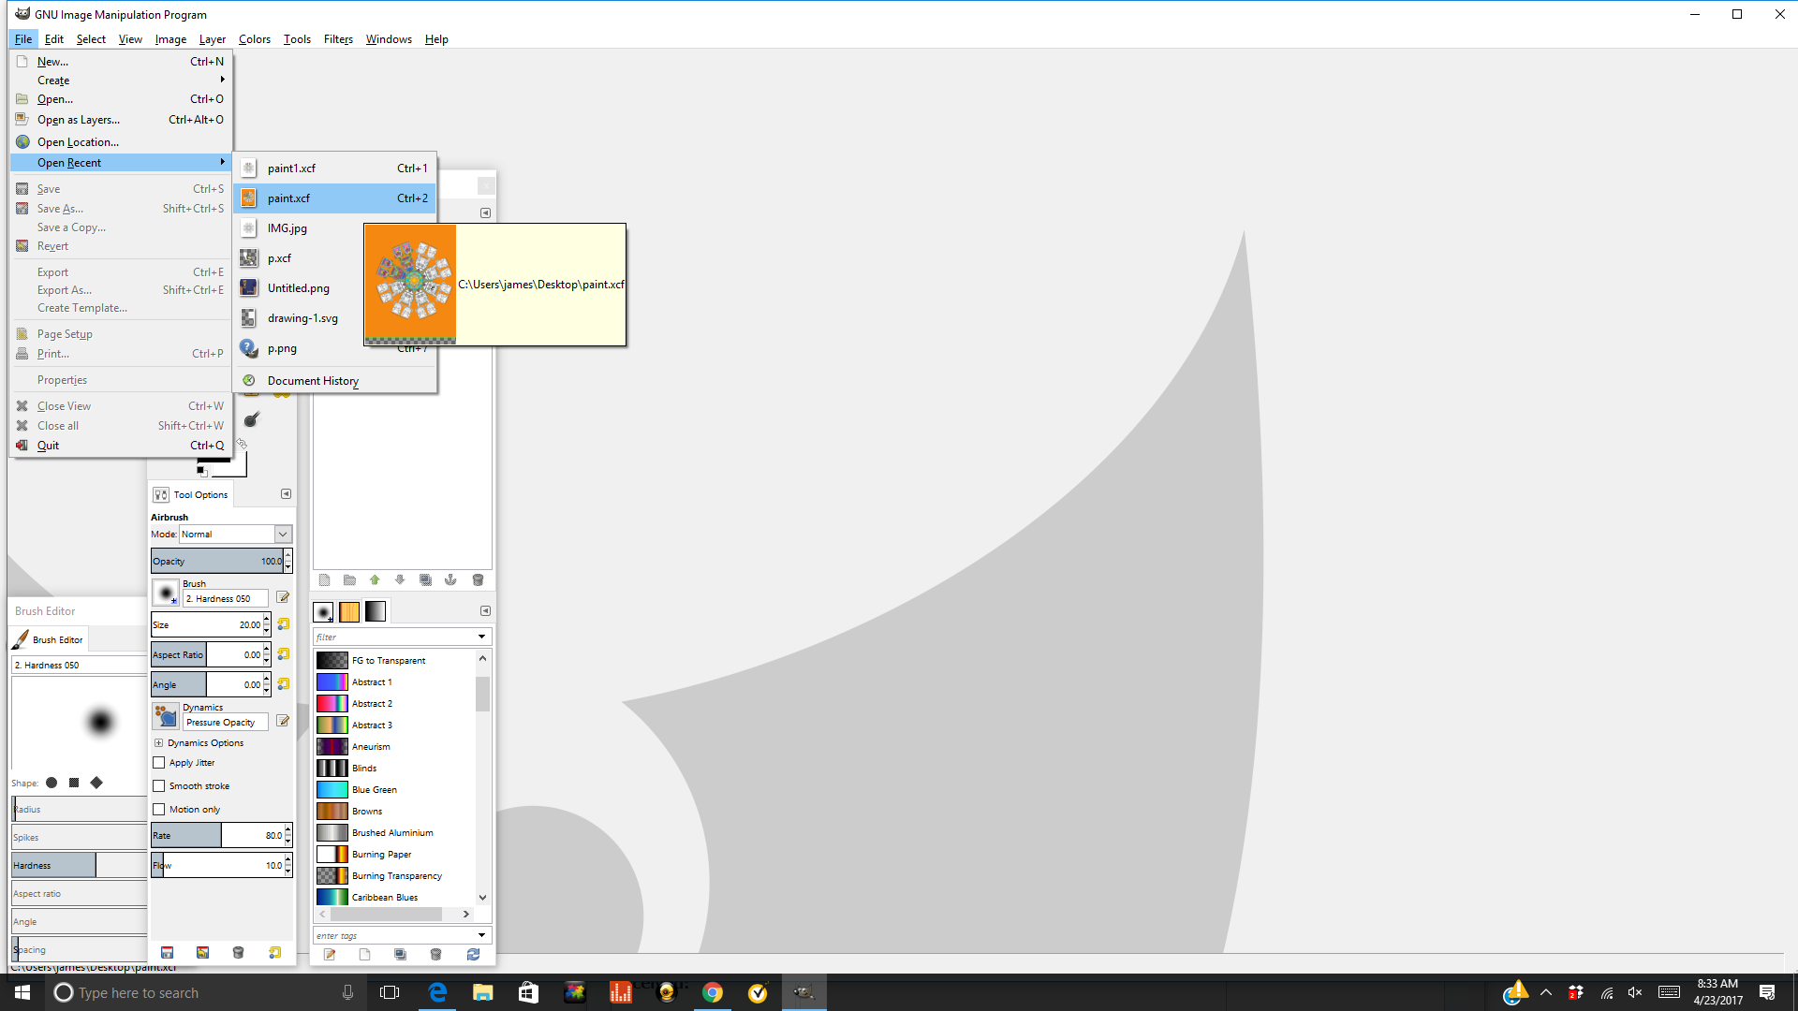
Task: Click the Opacity slider in Tool Options
Action: [216, 562]
